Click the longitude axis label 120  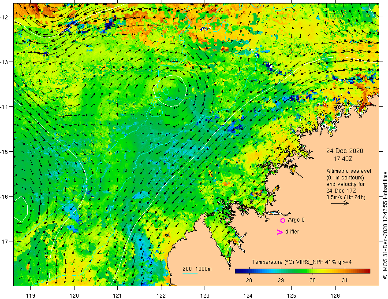74,295
